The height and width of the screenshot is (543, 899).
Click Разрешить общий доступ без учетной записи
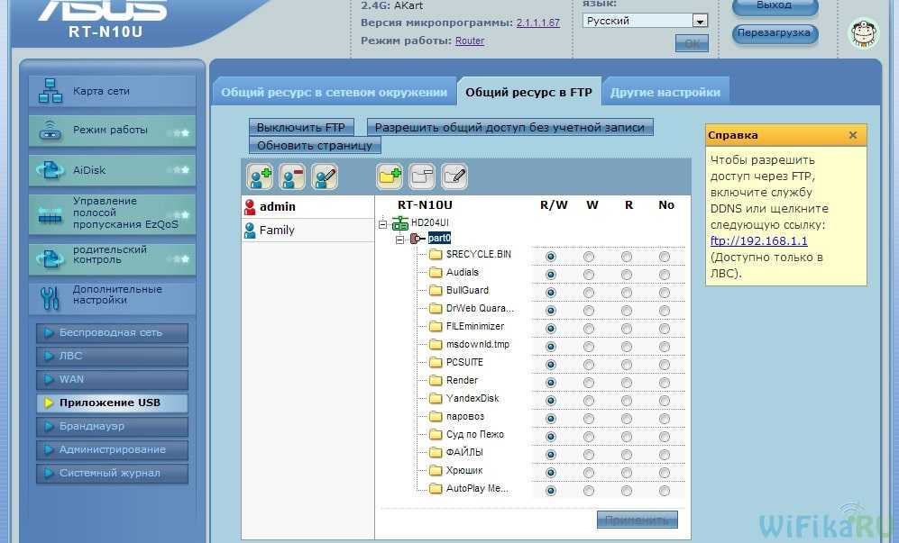click(509, 127)
